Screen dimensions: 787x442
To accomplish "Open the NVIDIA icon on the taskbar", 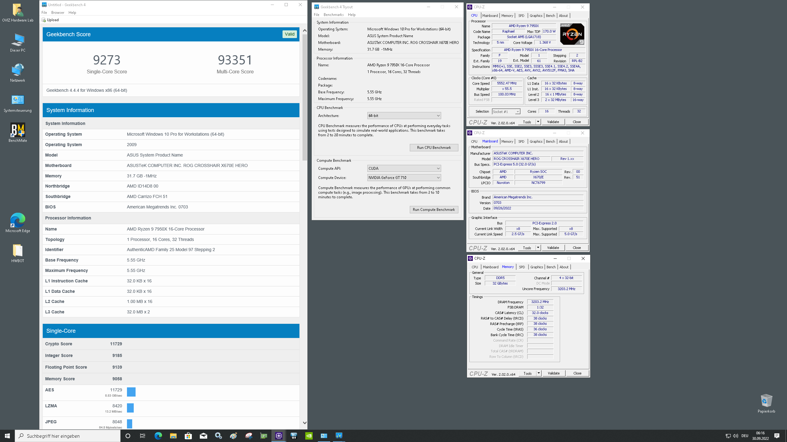I will (x=309, y=436).
